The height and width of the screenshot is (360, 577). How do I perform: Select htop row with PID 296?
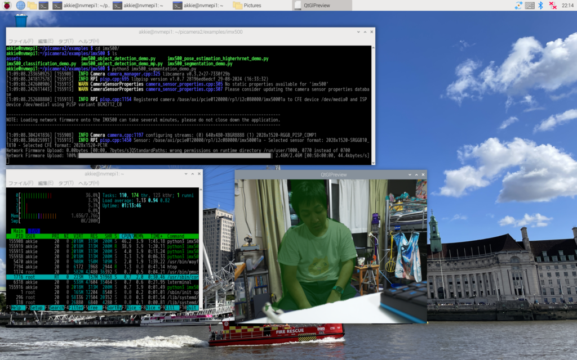point(103,298)
